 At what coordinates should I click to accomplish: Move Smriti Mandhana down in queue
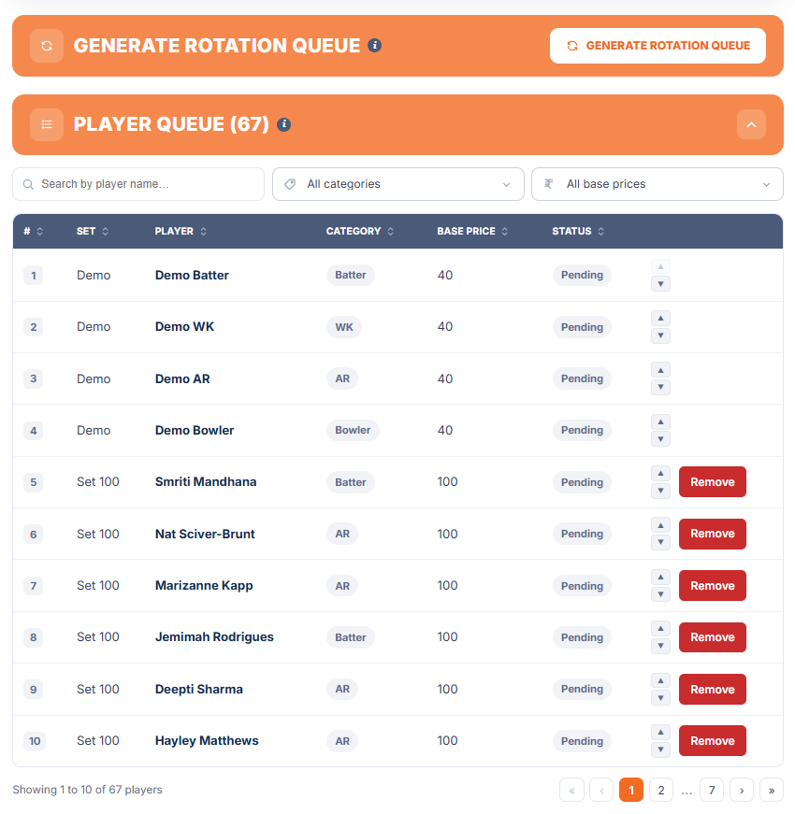point(660,491)
